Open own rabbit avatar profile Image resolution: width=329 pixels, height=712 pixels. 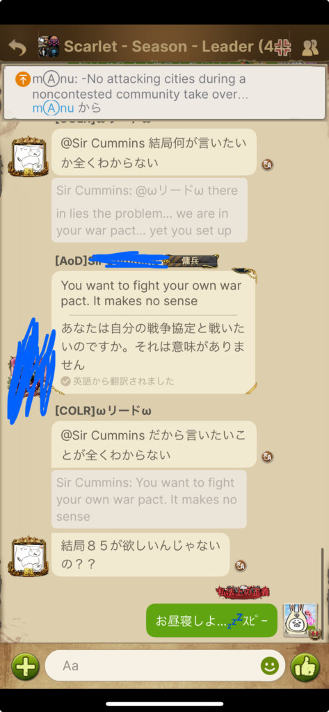point(300,621)
